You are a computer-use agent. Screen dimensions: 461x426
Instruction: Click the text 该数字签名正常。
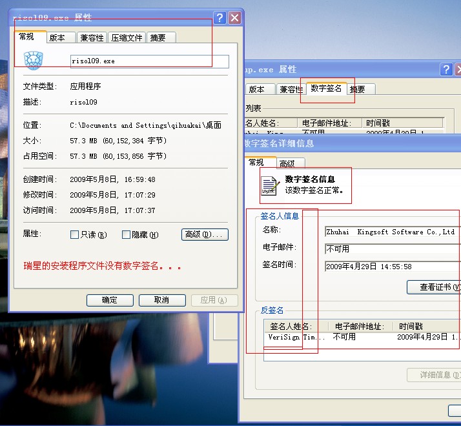click(314, 190)
